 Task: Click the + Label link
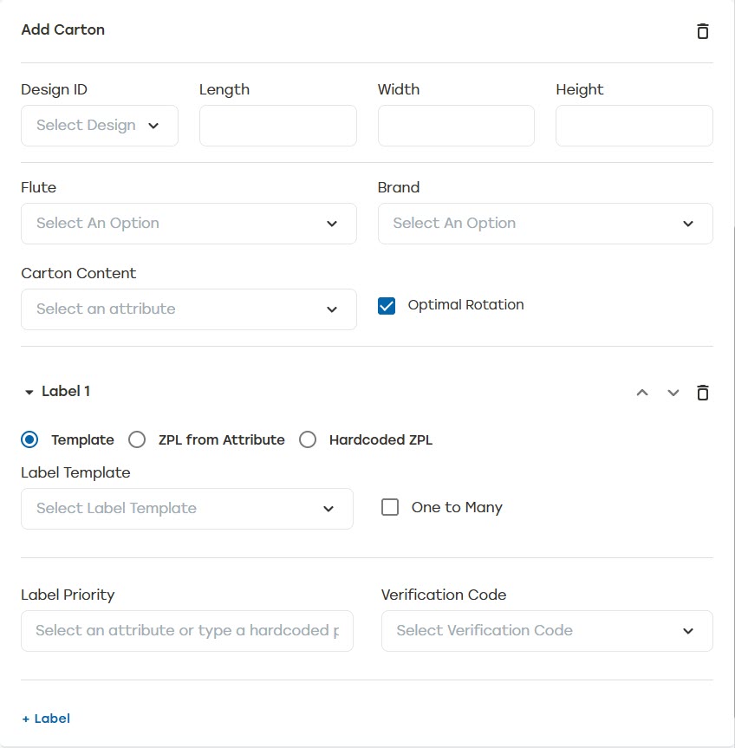click(46, 719)
